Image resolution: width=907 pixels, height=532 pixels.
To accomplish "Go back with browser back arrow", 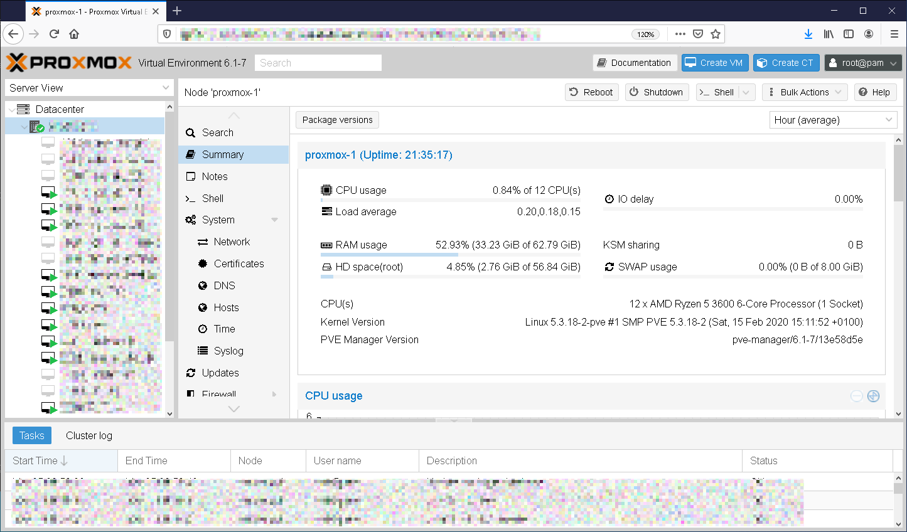I will pyautogui.click(x=14, y=34).
